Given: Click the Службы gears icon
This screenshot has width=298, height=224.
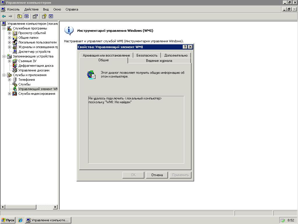Looking at the screenshot, I should (15, 84).
